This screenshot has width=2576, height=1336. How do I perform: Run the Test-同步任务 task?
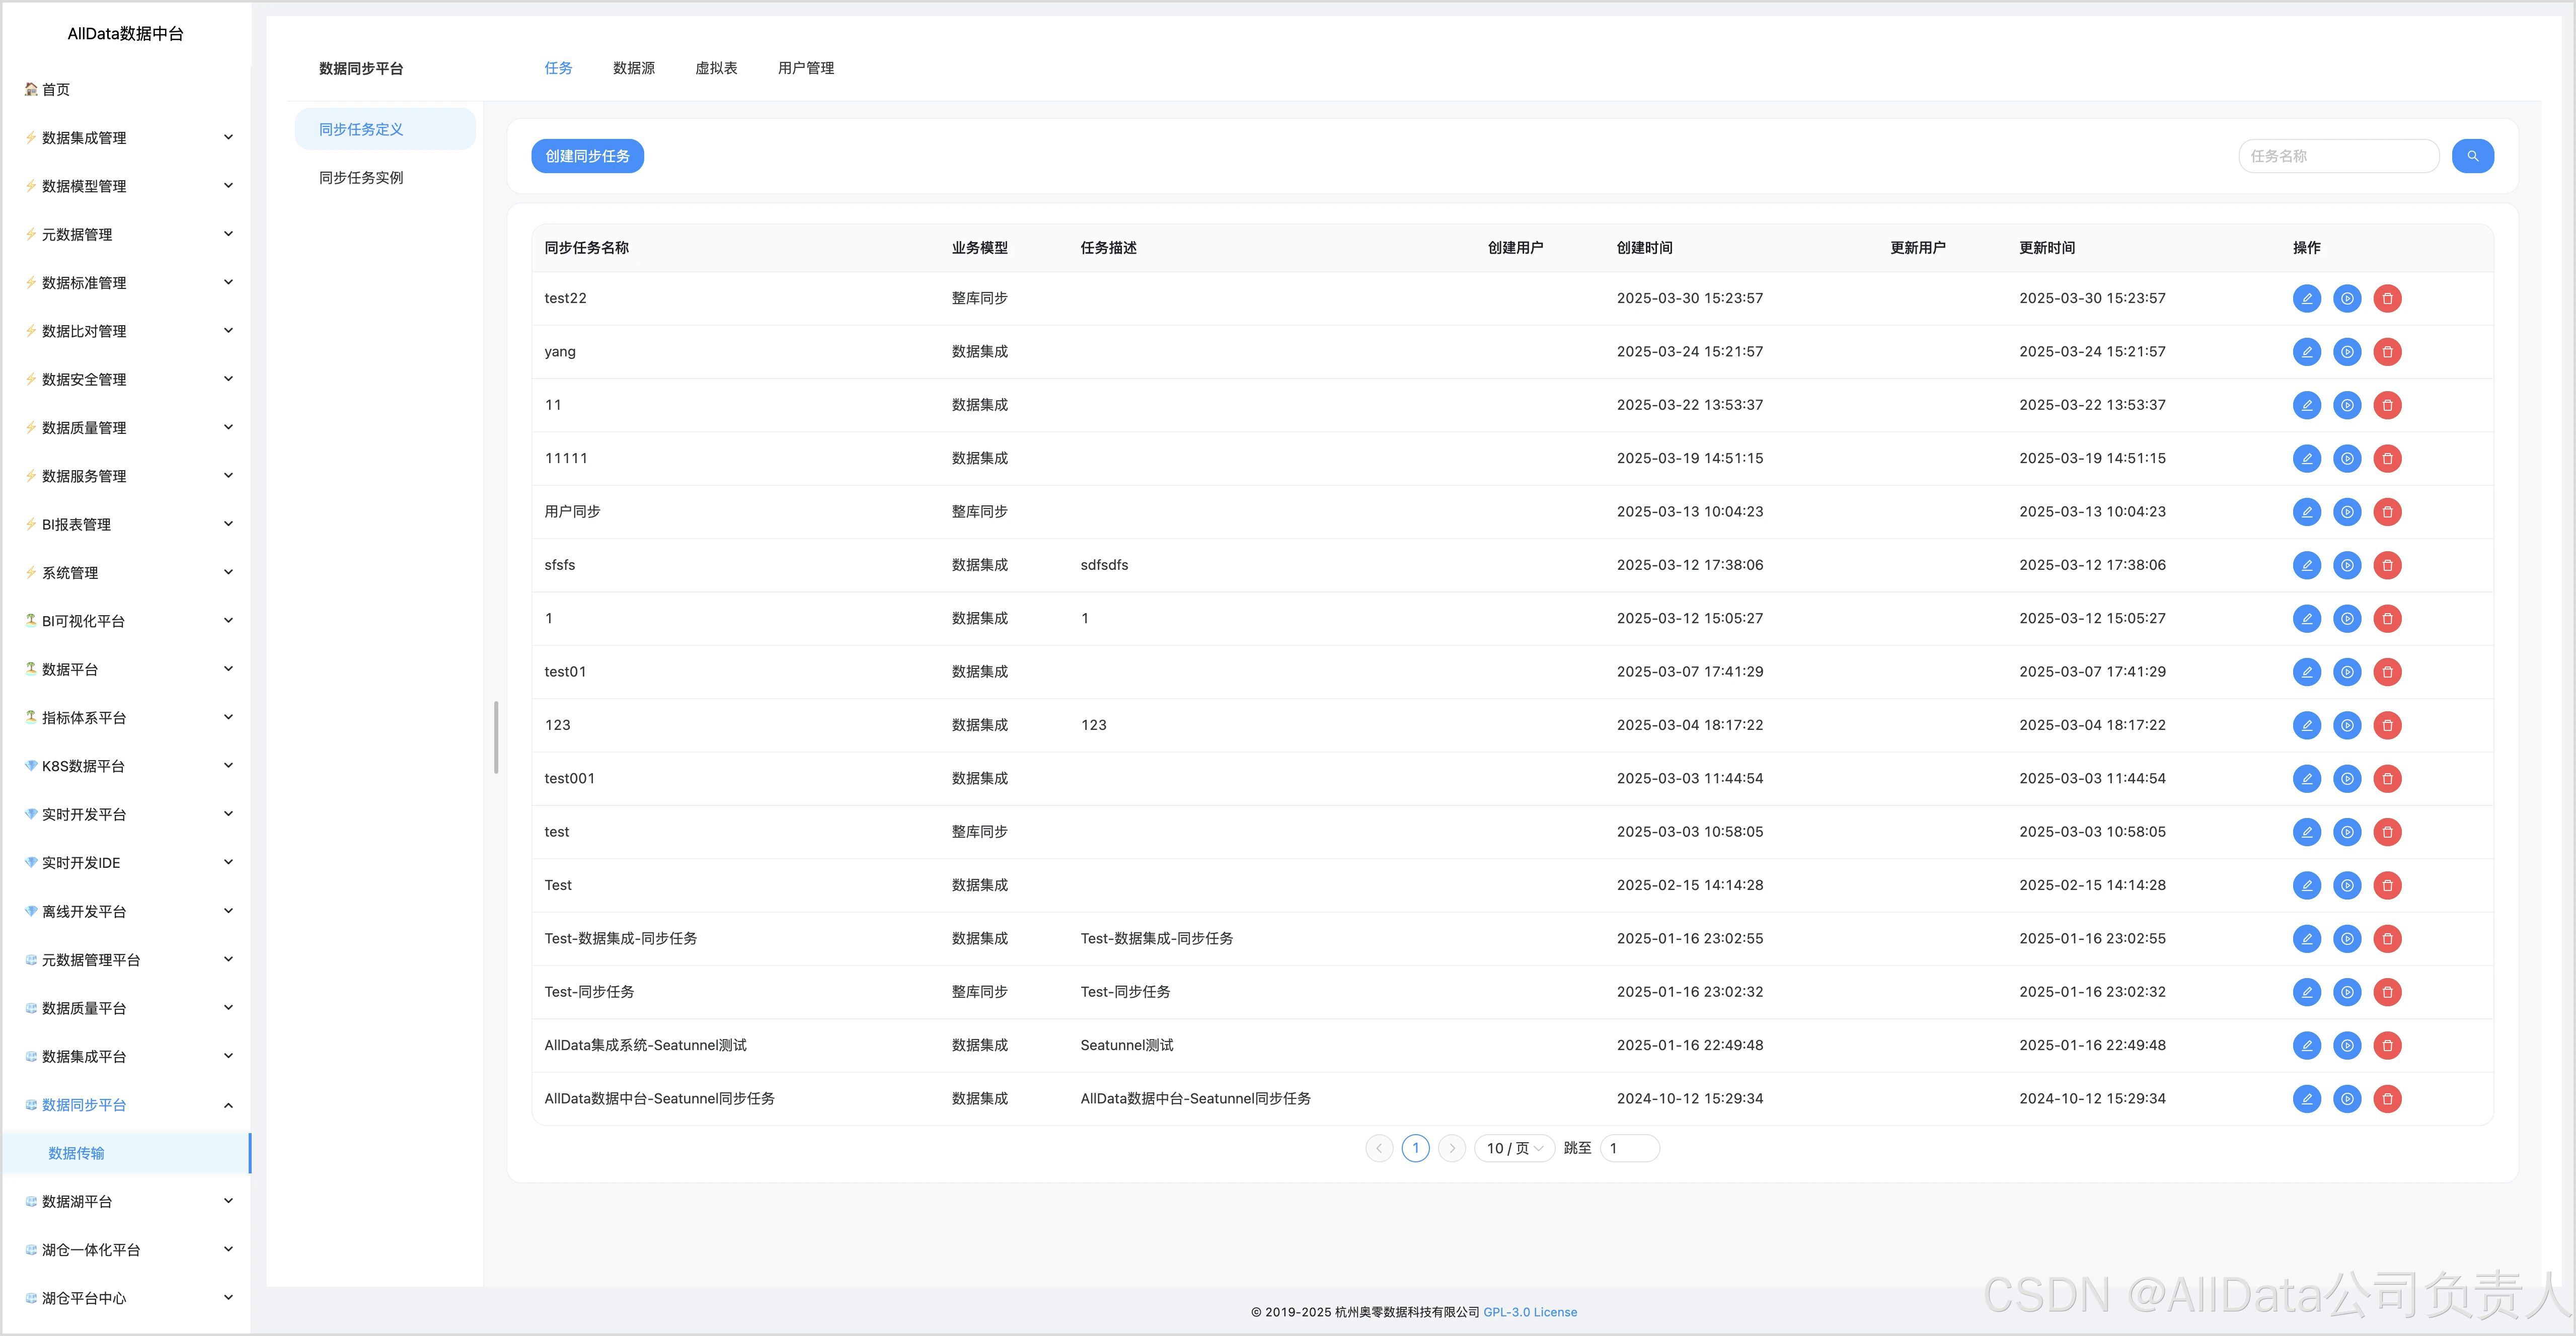coord(2347,992)
